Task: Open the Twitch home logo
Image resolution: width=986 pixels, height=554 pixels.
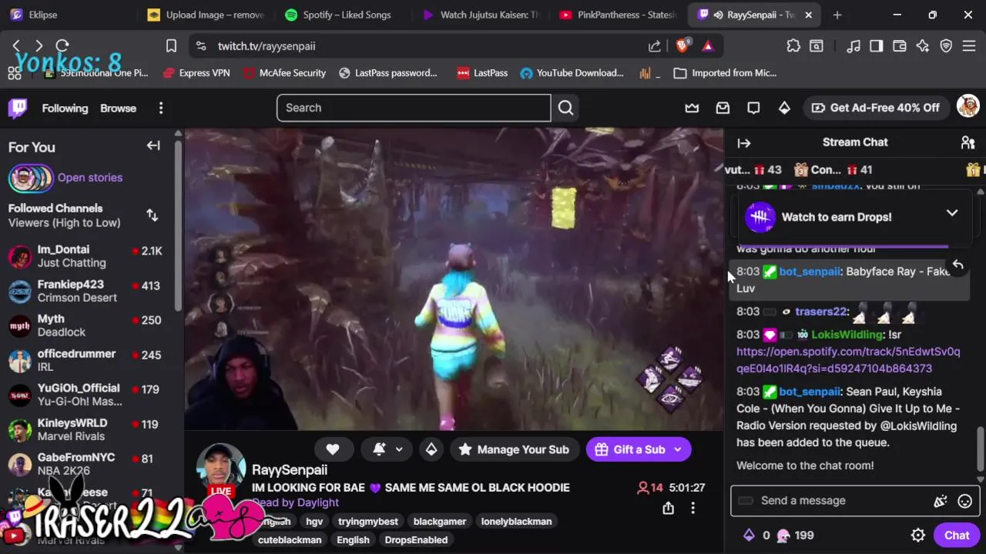Action: point(18,108)
